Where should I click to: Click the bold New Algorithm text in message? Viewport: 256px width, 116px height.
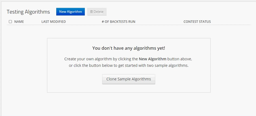[x=152, y=59]
